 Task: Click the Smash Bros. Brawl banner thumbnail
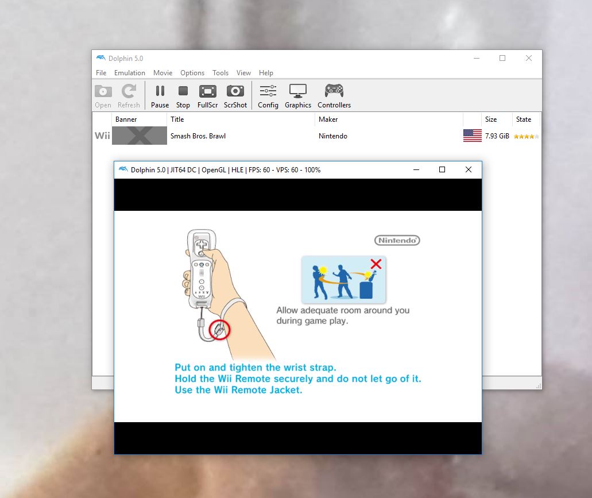[140, 136]
